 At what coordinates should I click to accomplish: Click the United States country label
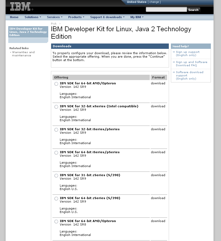(136, 2)
